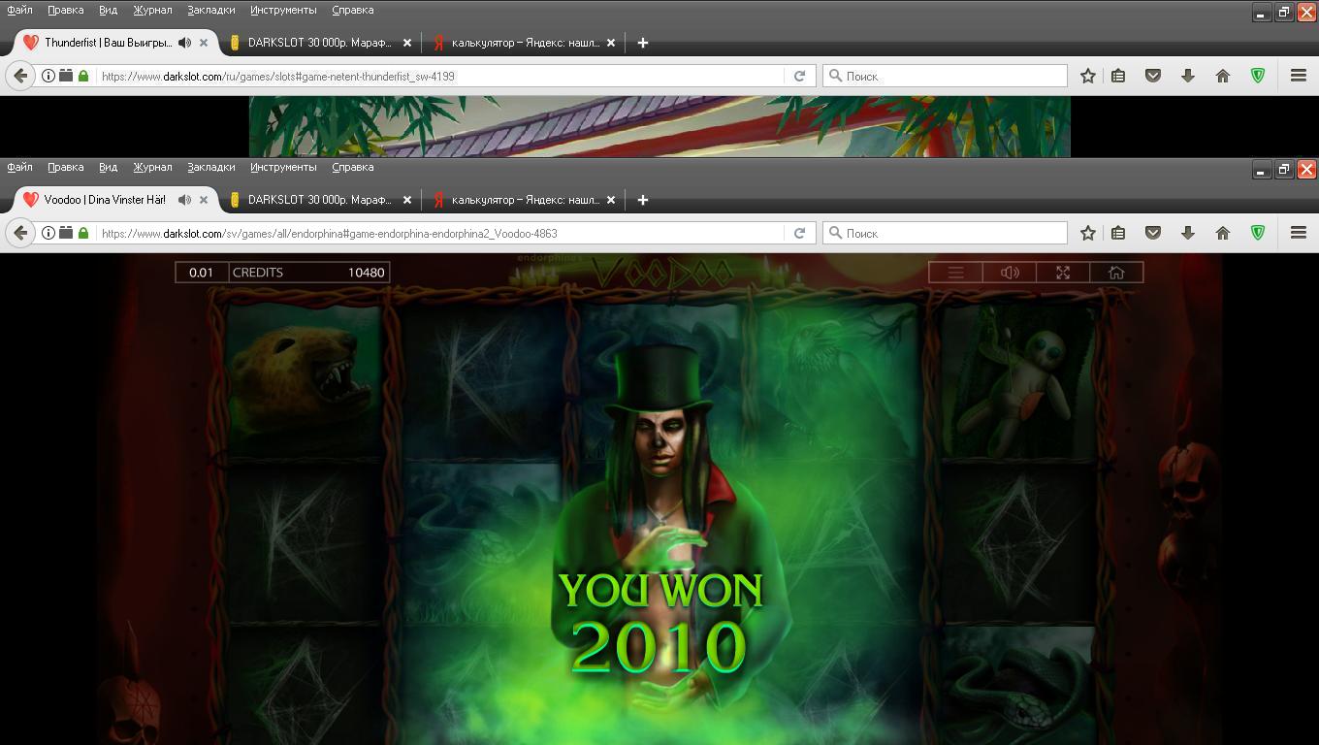Image resolution: width=1319 pixels, height=745 pixels.
Task: Show bookmarks list in Thunderfist window
Action: pyautogui.click(x=1118, y=76)
